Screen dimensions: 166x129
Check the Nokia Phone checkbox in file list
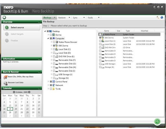coord(100,34)
